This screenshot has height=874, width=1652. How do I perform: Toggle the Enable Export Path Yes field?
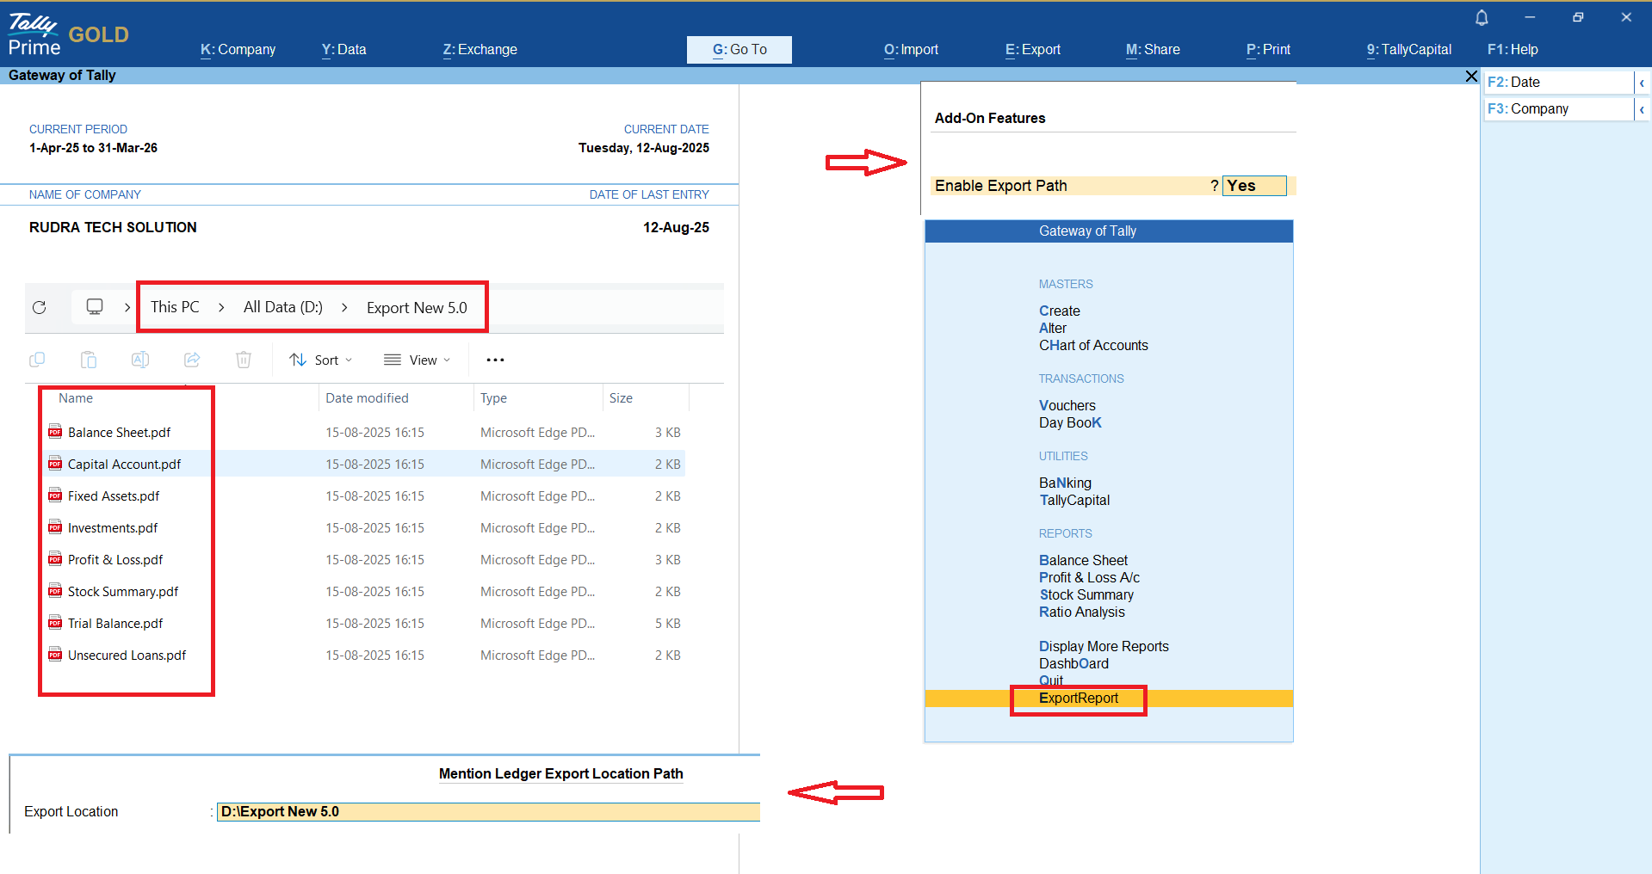[x=1253, y=186]
